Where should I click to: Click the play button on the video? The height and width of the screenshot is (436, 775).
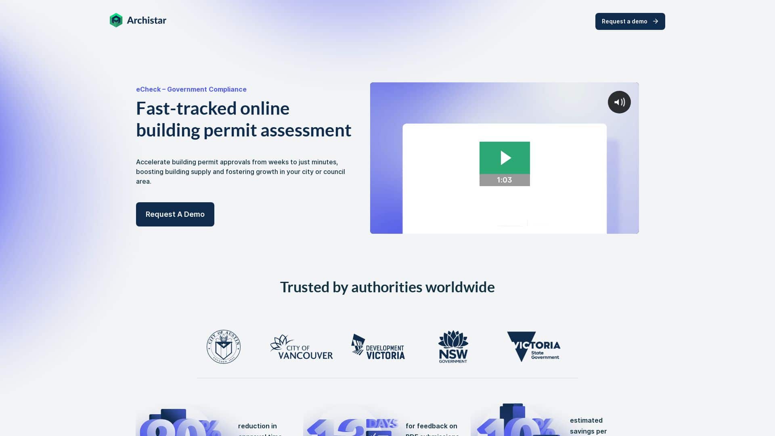click(x=505, y=158)
